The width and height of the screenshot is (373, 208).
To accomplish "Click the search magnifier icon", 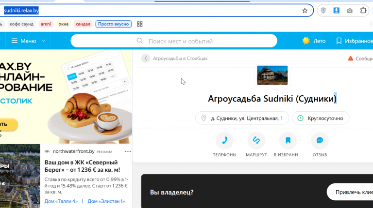I will (x=140, y=41).
